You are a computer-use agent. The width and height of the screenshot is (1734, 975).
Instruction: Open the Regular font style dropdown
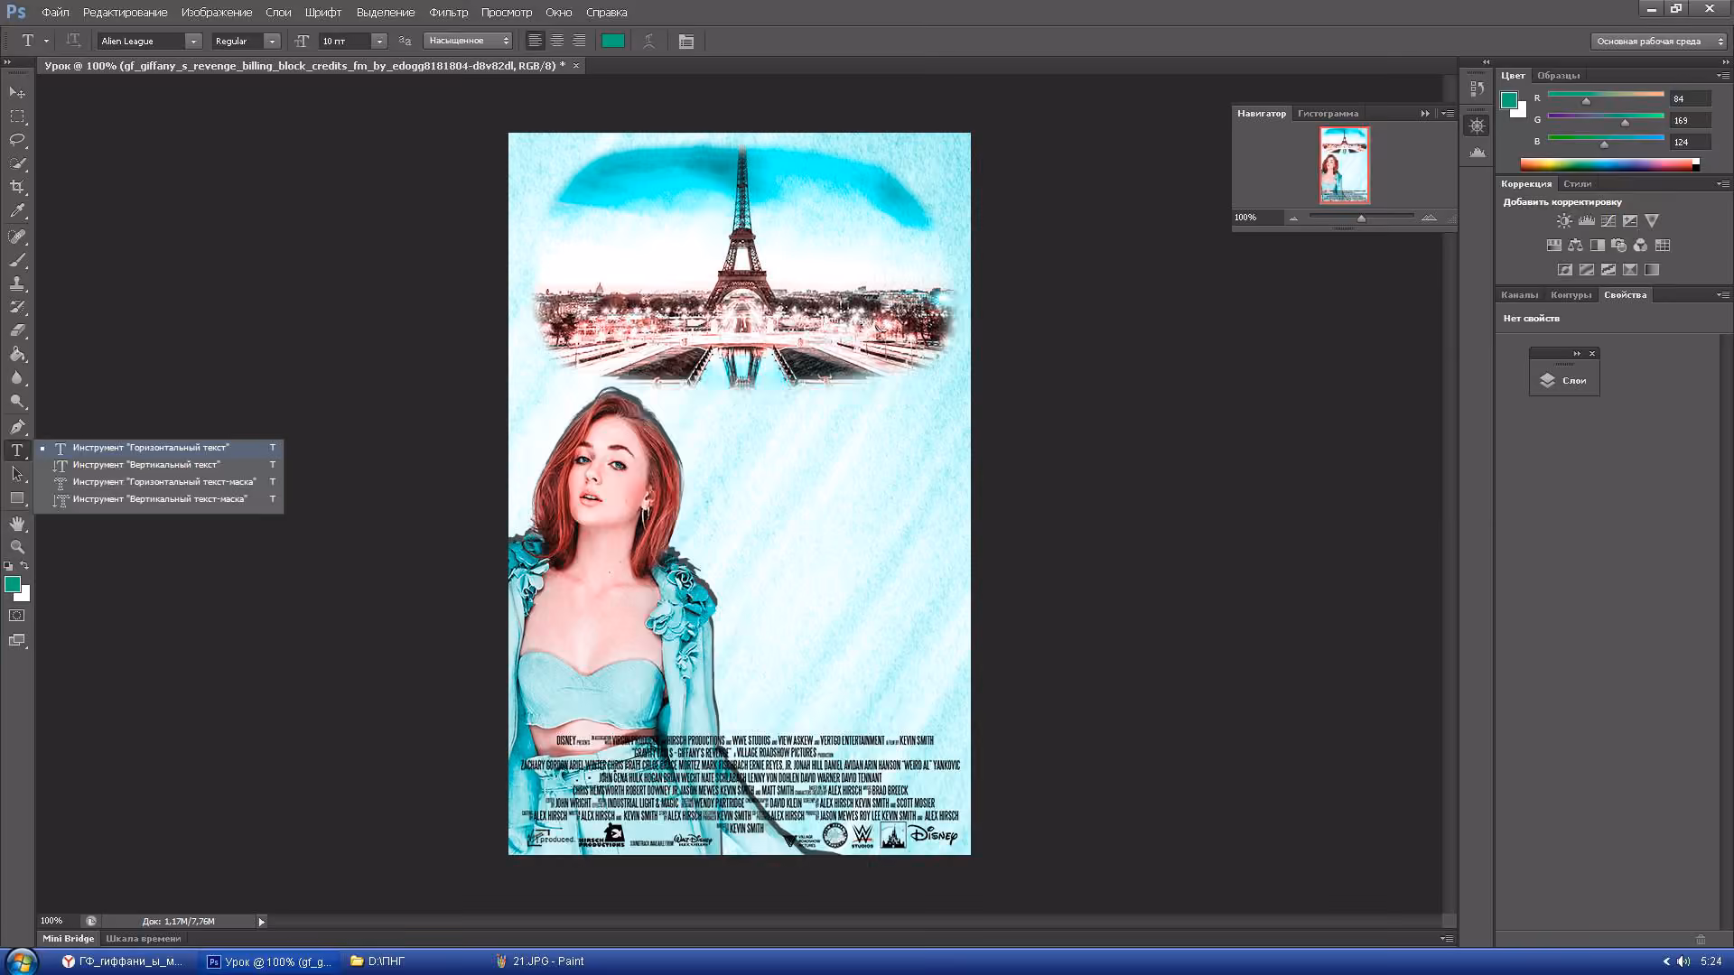click(x=272, y=42)
